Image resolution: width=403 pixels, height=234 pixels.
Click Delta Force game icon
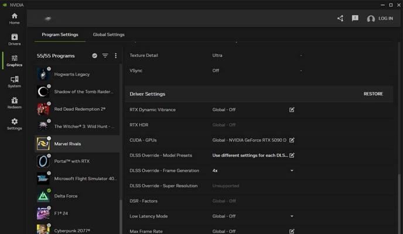coord(43,196)
